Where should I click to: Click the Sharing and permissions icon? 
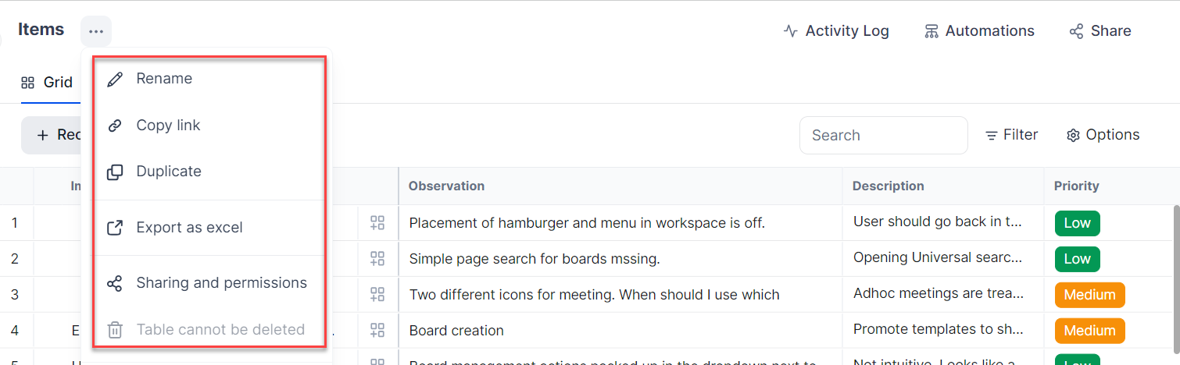(115, 283)
